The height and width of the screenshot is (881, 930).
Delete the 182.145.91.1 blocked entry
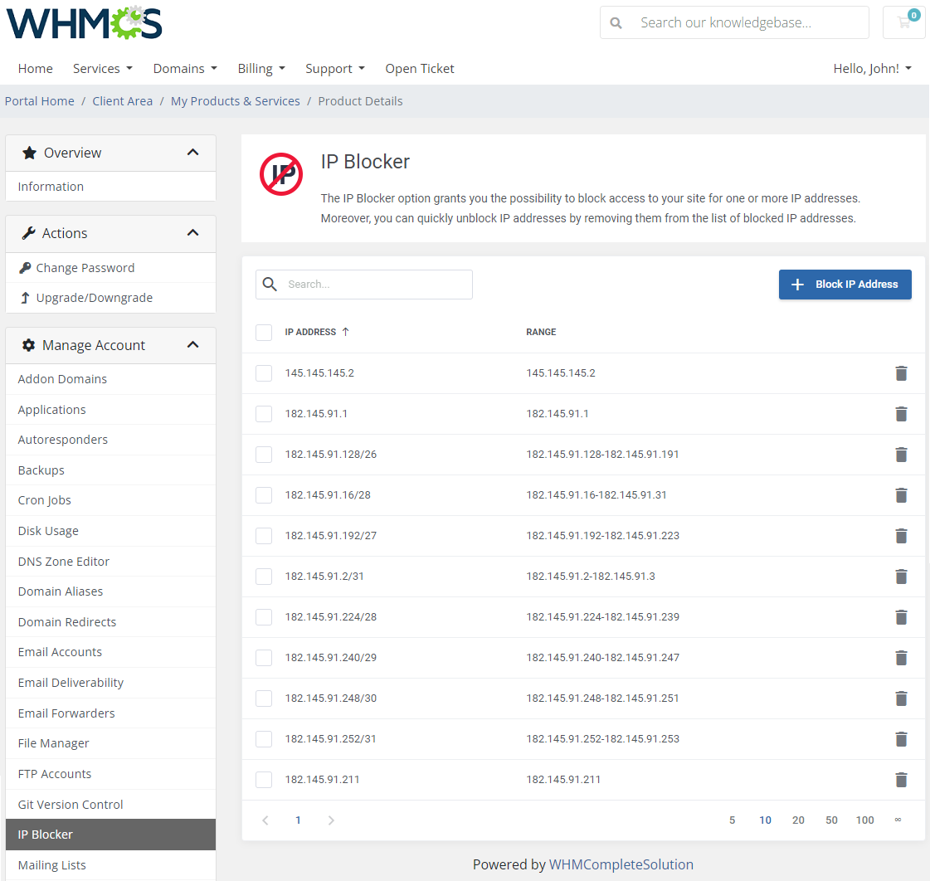tap(901, 413)
